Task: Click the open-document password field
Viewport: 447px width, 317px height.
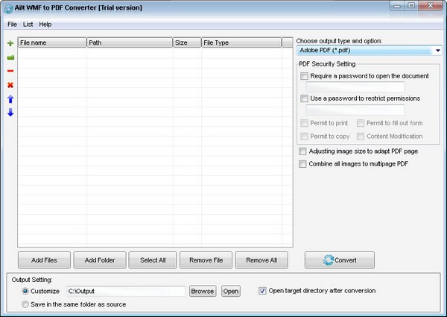Action: click(x=355, y=87)
